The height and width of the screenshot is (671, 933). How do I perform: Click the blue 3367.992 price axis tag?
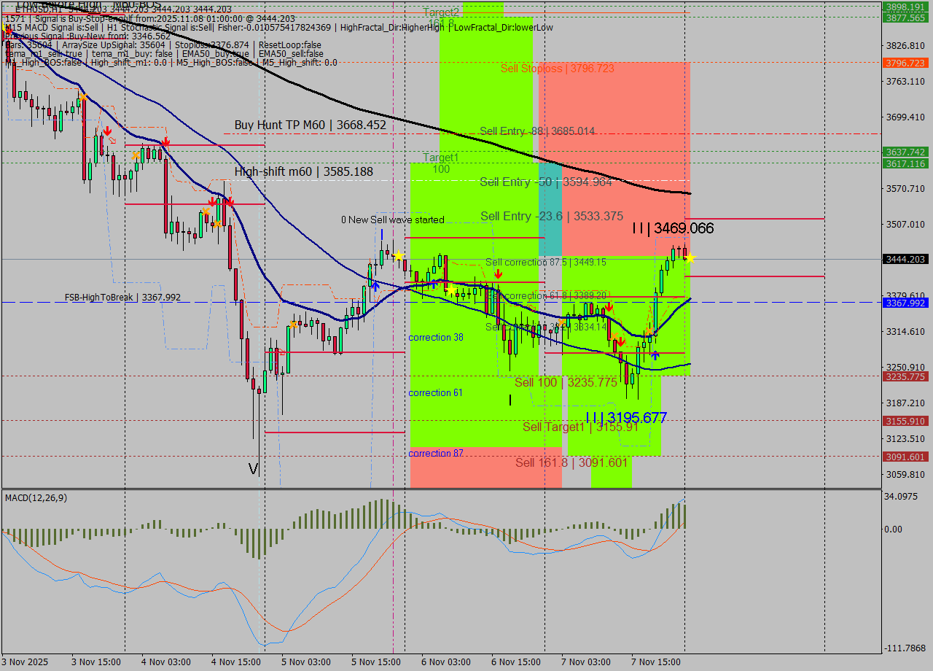(905, 303)
